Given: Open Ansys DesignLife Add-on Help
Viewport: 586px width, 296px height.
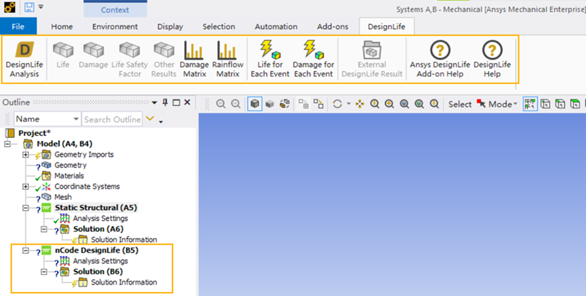Looking at the screenshot, I should (440, 59).
